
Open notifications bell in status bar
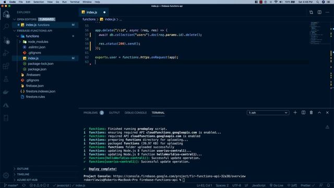coord(328,185)
